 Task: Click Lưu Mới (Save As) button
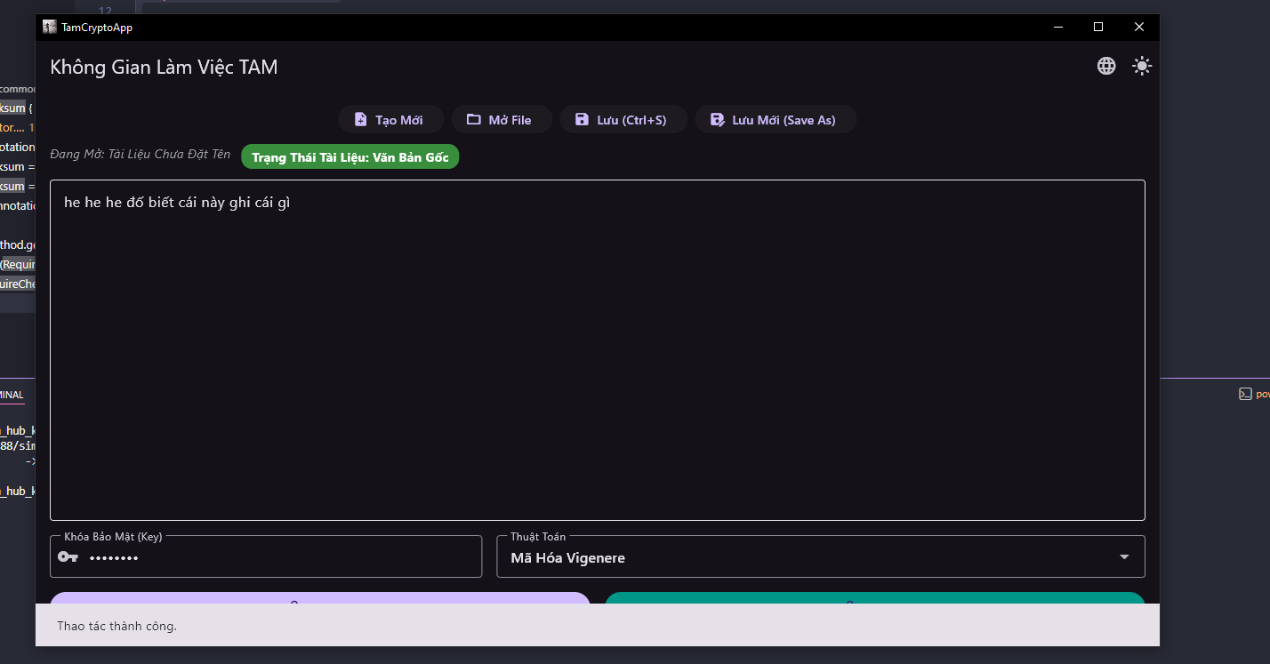click(776, 119)
